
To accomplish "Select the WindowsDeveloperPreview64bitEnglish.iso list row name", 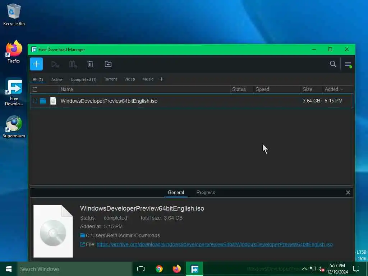I will (x=109, y=101).
